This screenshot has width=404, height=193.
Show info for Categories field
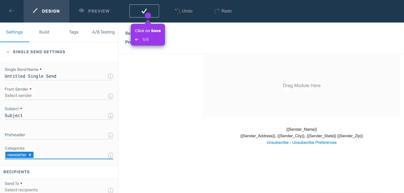(110, 155)
